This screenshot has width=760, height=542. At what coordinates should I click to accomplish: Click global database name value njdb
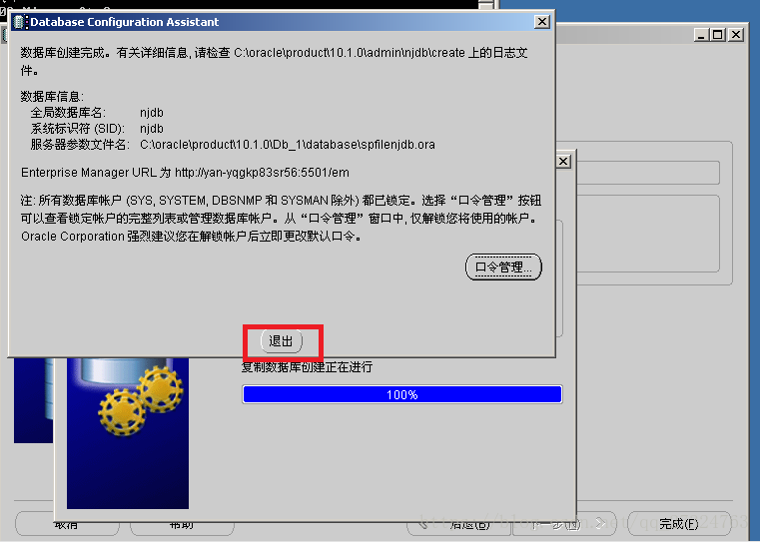click(152, 113)
